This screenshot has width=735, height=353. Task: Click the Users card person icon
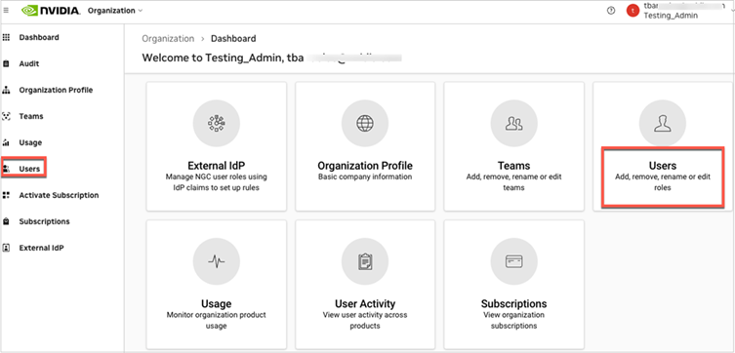[663, 124]
